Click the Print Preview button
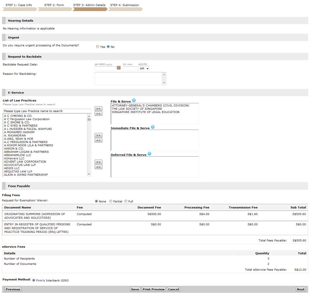309x293 pixels. click(154, 289)
